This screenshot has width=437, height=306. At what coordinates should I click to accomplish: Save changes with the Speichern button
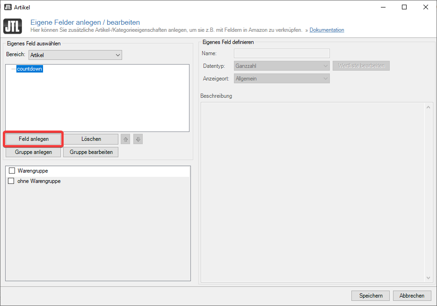click(371, 295)
